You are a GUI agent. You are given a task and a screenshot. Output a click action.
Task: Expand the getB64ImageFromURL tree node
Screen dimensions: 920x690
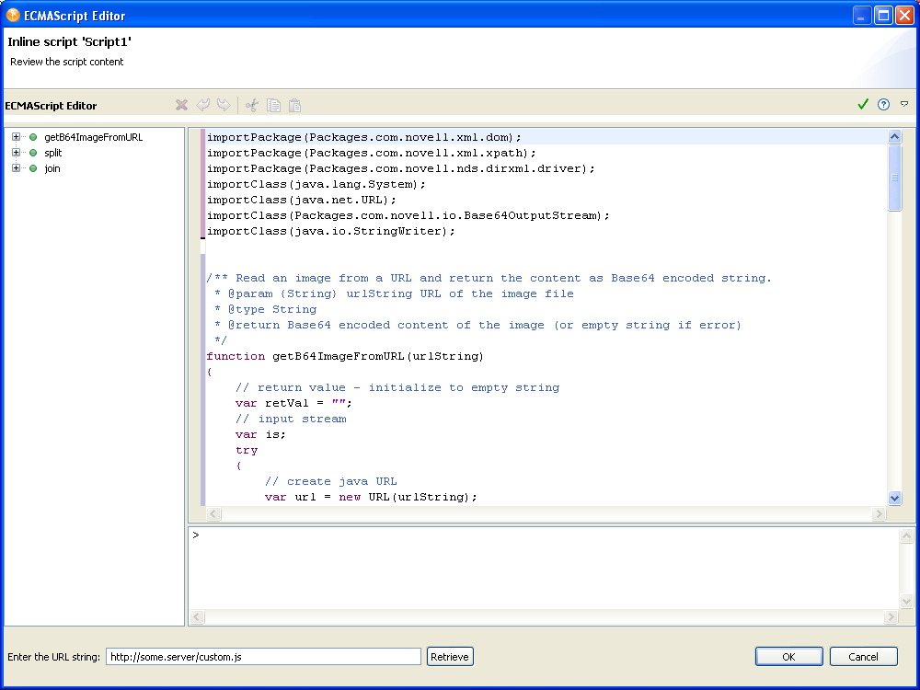click(x=16, y=137)
